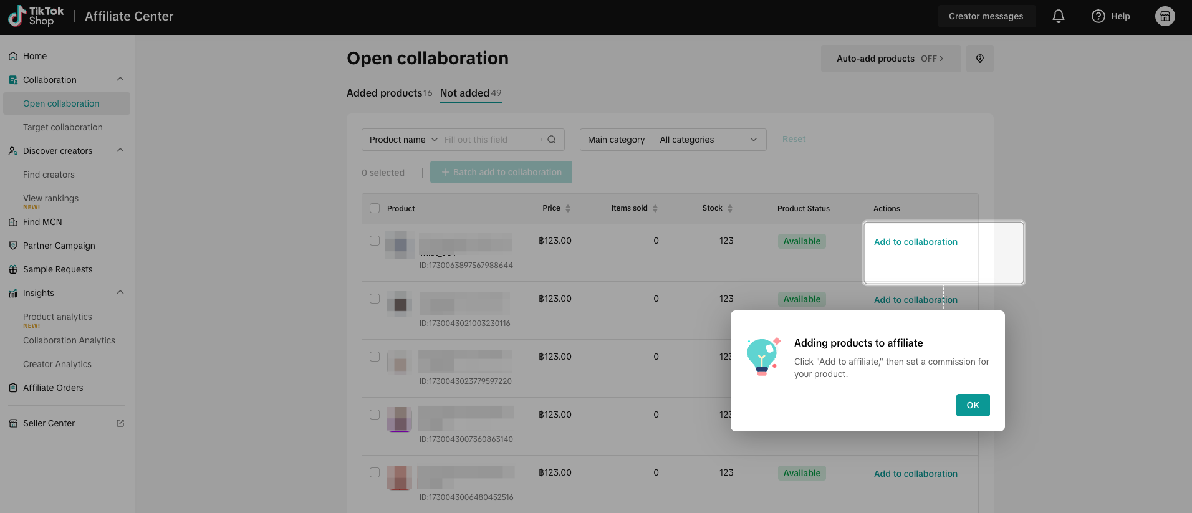Open Target collaboration in sidebar

click(63, 127)
